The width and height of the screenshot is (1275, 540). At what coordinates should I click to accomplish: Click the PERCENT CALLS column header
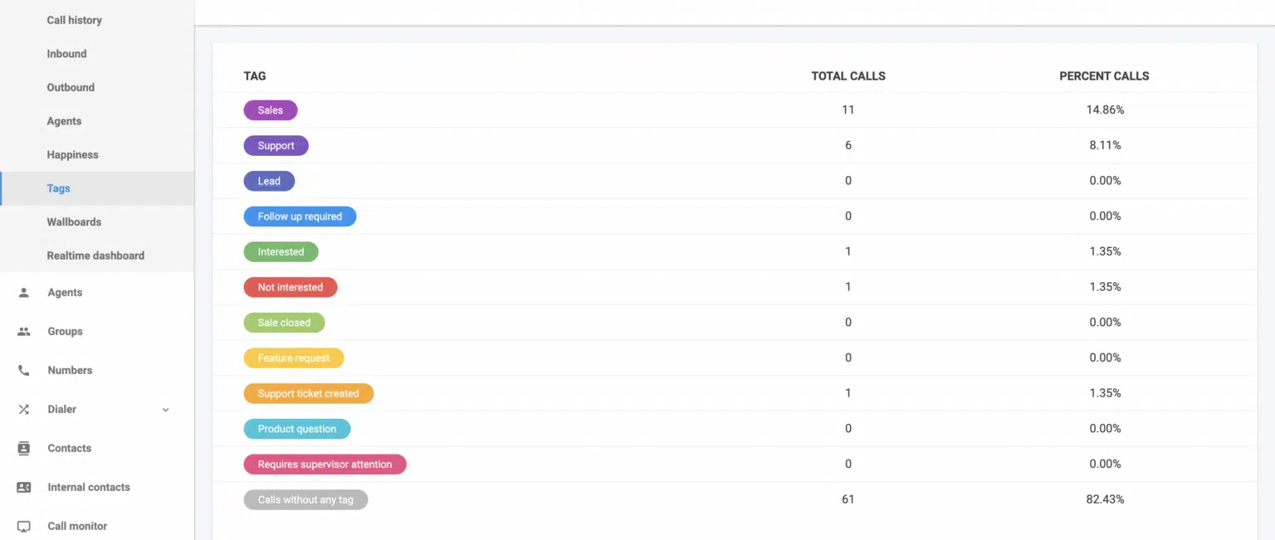(x=1104, y=76)
